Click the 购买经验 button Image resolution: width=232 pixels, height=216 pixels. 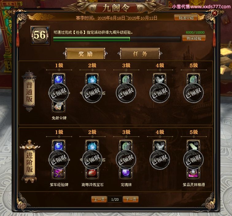[194, 38]
